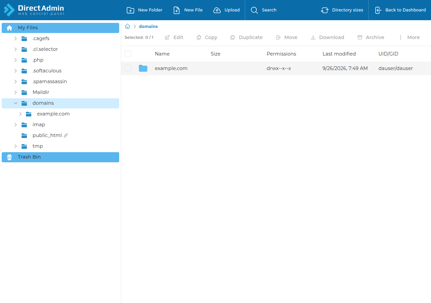Screen dimensions: 431x303
Task: Collapse the domains folder
Action: point(15,103)
